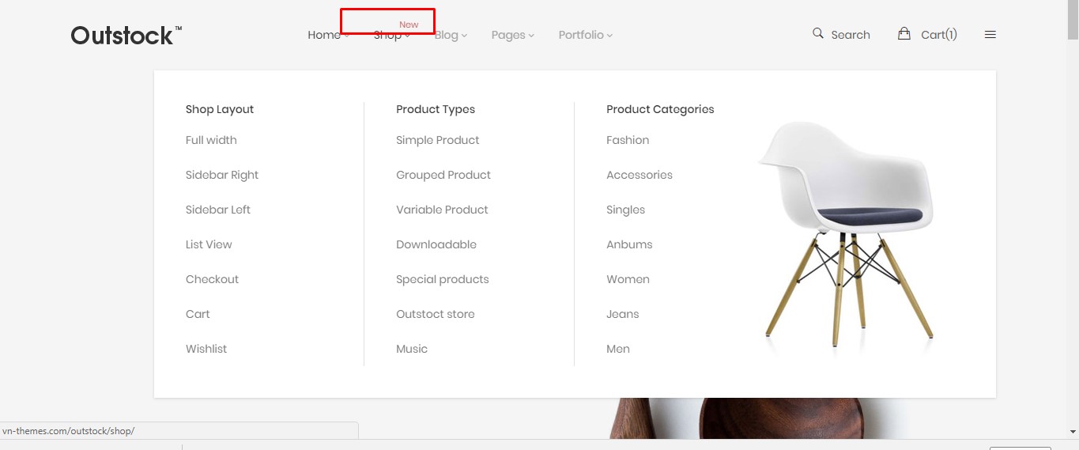Screen dimensions: 1079x450
Task: Open the hamburger menu icon
Action: 990,35
